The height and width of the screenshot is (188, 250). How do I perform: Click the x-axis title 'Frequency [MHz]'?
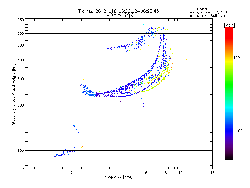[118, 177]
